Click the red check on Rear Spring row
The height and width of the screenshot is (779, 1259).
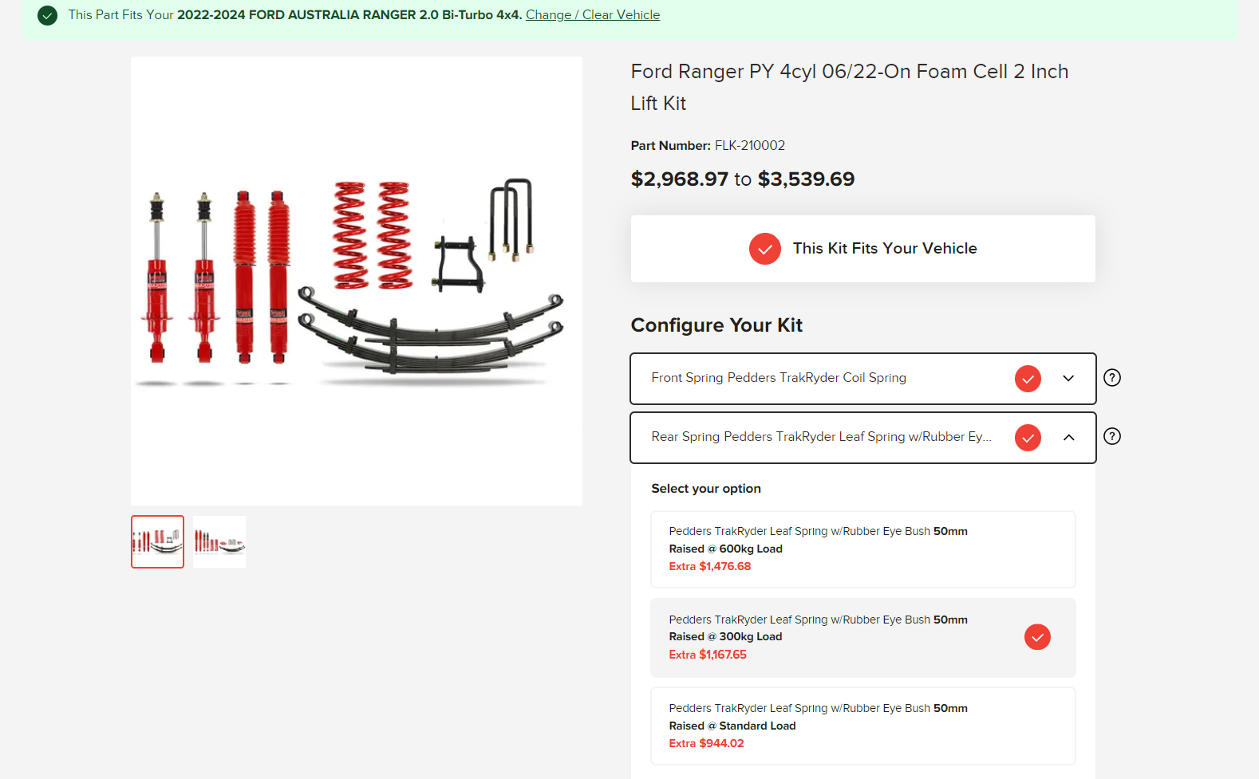click(x=1028, y=438)
